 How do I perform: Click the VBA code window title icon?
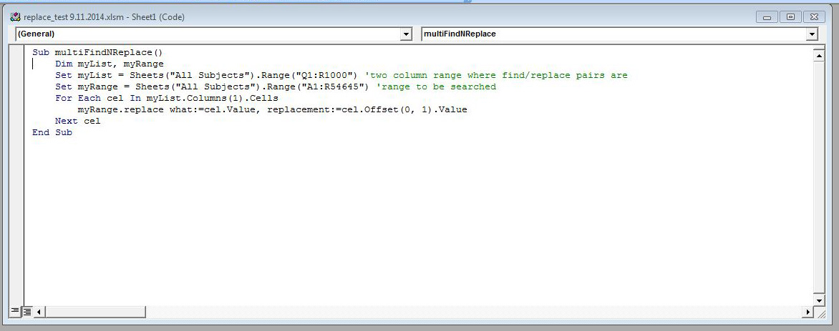(15, 17)
